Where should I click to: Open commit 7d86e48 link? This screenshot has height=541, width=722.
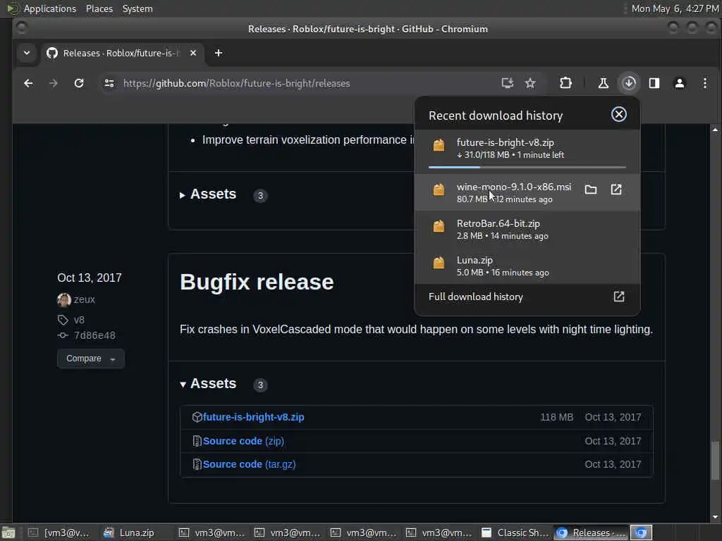coord(95,335)
